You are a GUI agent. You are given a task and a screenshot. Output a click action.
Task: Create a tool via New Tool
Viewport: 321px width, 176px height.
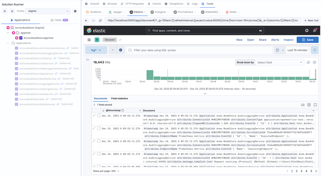pos(311,20)
